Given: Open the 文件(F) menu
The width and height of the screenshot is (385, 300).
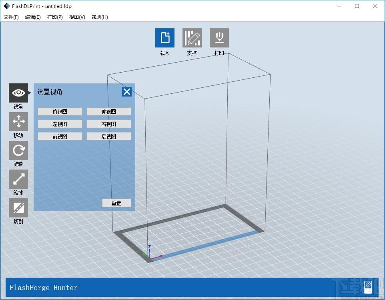Looking at the screenshot, I should (x=11, y=17).
